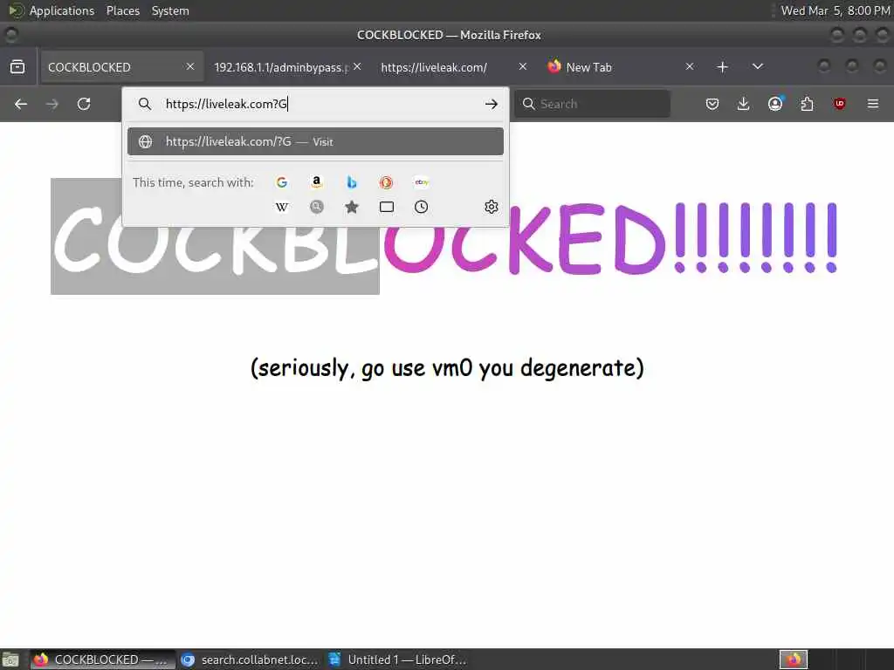Open the Applications menu
894x670 pixels.
tap(62, 10)
